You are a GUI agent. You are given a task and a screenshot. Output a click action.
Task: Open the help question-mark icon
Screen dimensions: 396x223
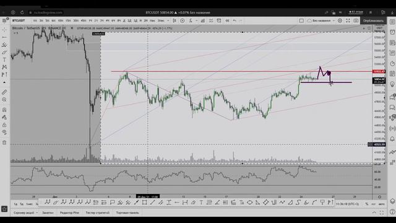(392, 212)
